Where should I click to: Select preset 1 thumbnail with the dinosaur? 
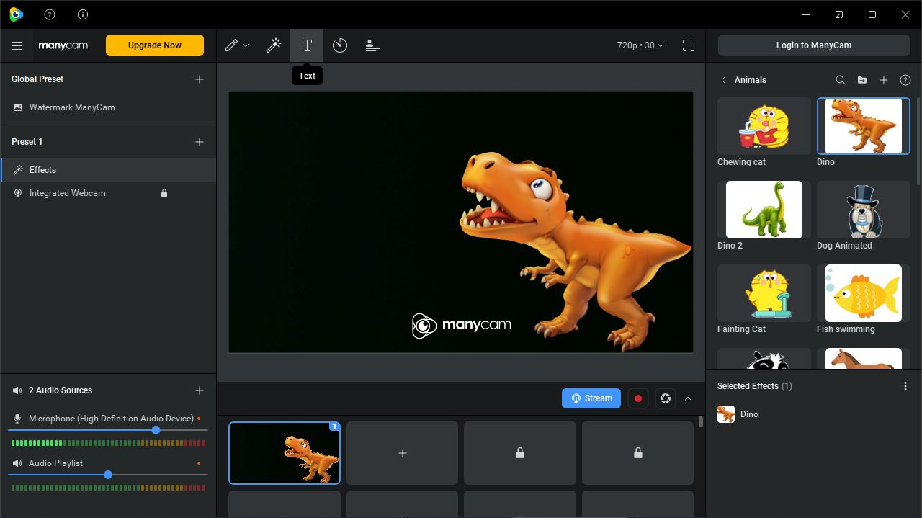(285, 453)
